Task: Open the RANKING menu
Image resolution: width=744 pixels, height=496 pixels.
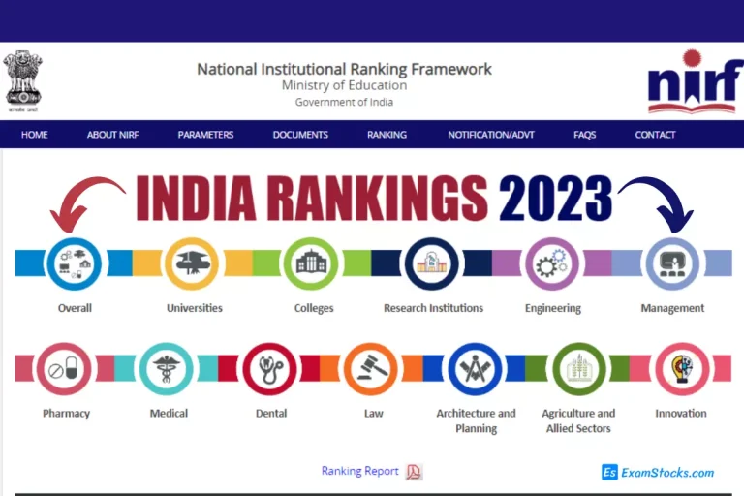Action: click(x=387, y=135)
